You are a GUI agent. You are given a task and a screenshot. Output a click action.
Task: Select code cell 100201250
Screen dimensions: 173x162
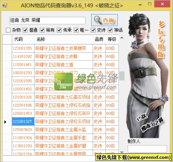pos(23,73)
